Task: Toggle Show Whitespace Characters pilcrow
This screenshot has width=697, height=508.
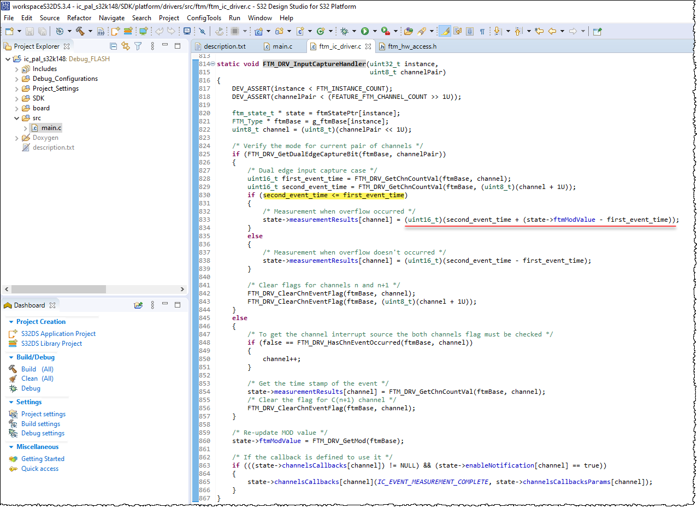Action: [x=482, y=31]
